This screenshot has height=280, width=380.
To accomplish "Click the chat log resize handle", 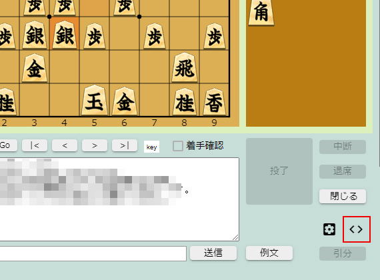I will tap(235, 237).
